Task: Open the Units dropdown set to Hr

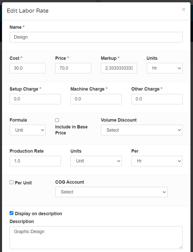Action: coord(165,68)
